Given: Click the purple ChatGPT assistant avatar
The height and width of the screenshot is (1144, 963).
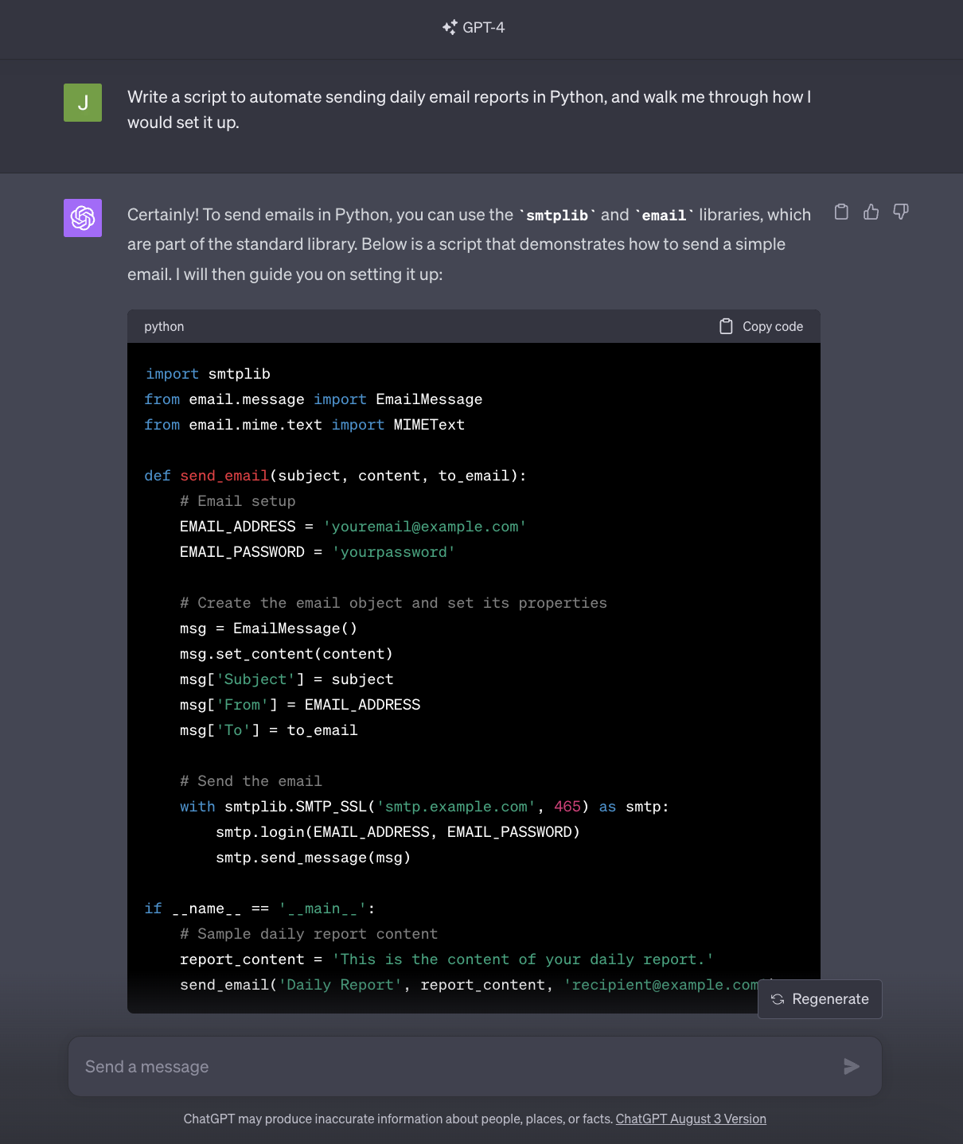Looking at the screenshot, I should 83,218.
